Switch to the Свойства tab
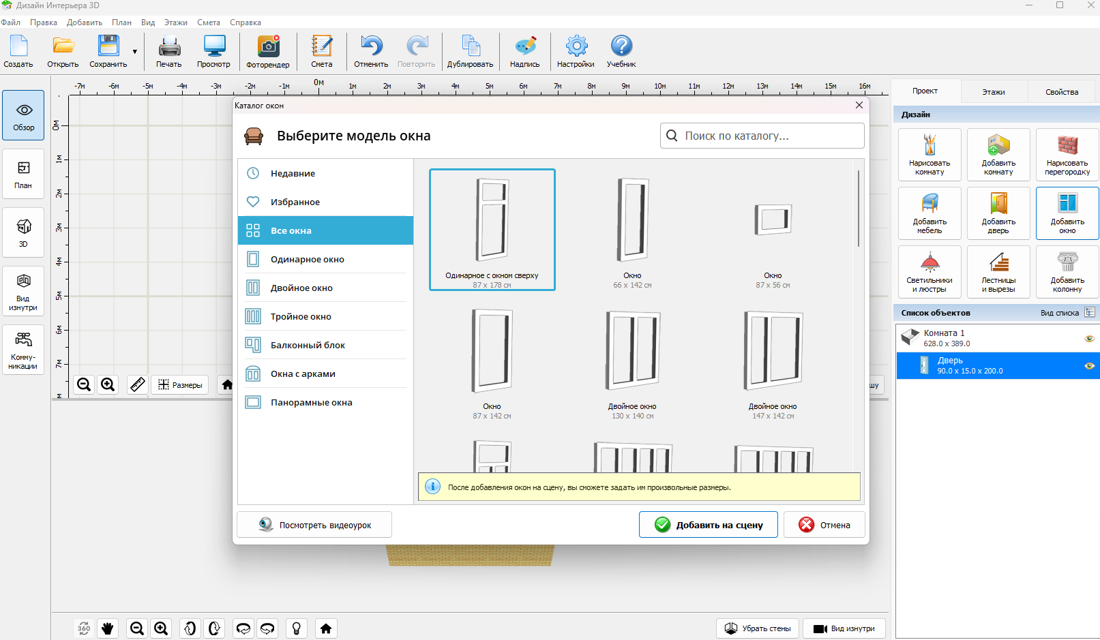 click(x=1062, y=91)
